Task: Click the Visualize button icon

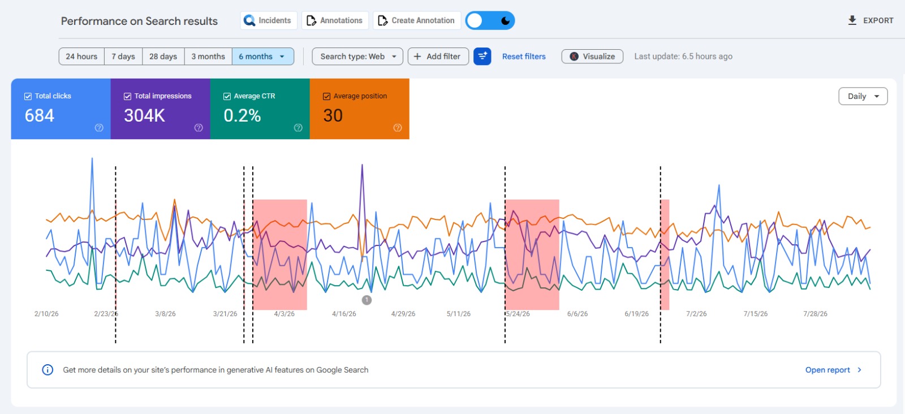Action: pos(574,57)
